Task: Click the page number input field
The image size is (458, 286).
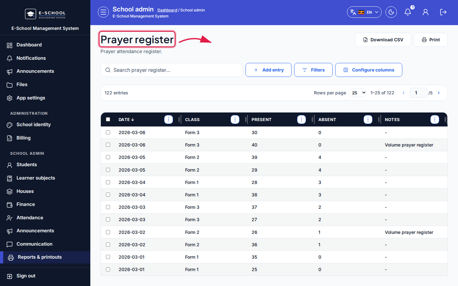Action: tap(418, 93)
